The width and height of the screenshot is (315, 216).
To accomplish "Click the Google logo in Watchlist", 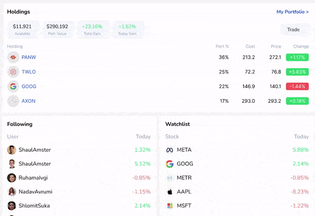I will 170,164.
